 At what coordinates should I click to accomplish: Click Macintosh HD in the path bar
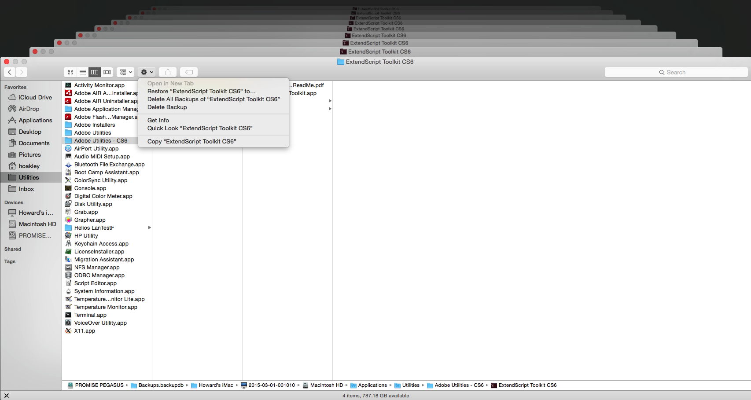click(326, 385)
